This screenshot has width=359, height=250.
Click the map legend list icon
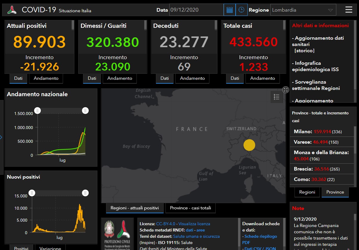(276, 97)
